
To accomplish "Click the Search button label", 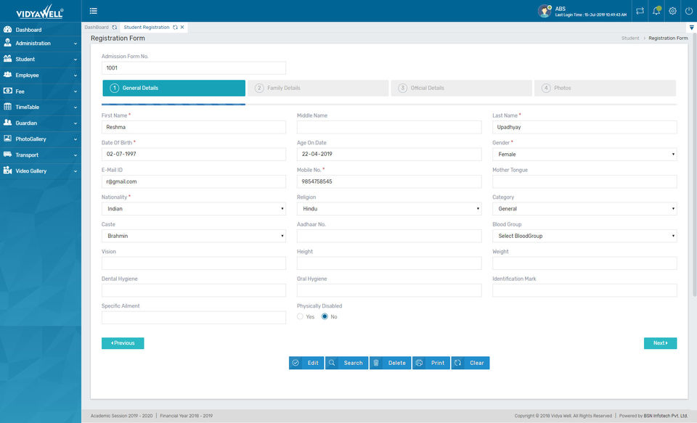I will point(354,363).
